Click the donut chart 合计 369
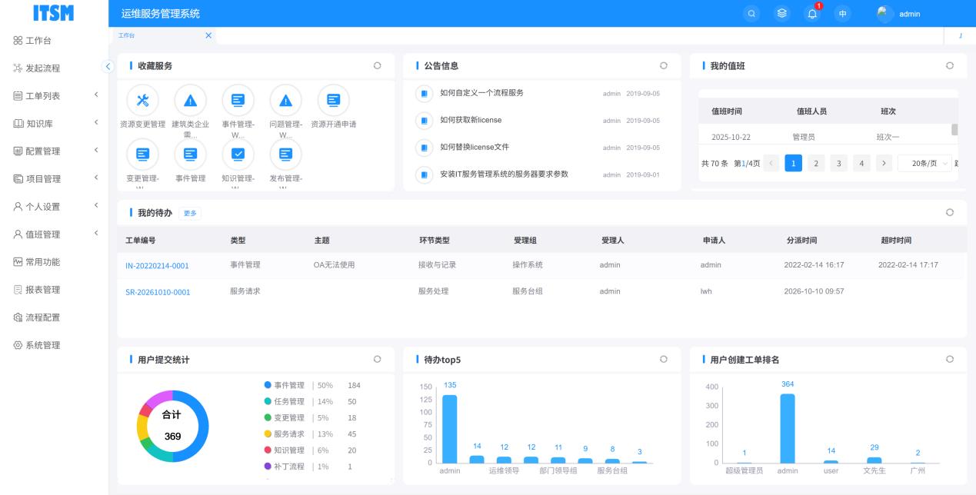976x495 pixels. pyautogui.click(x=172, y=426)
